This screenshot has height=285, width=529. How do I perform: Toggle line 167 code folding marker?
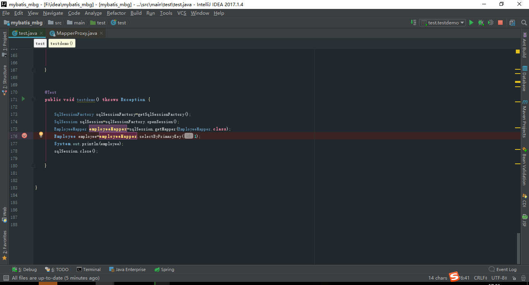click(x=33, y=70)
